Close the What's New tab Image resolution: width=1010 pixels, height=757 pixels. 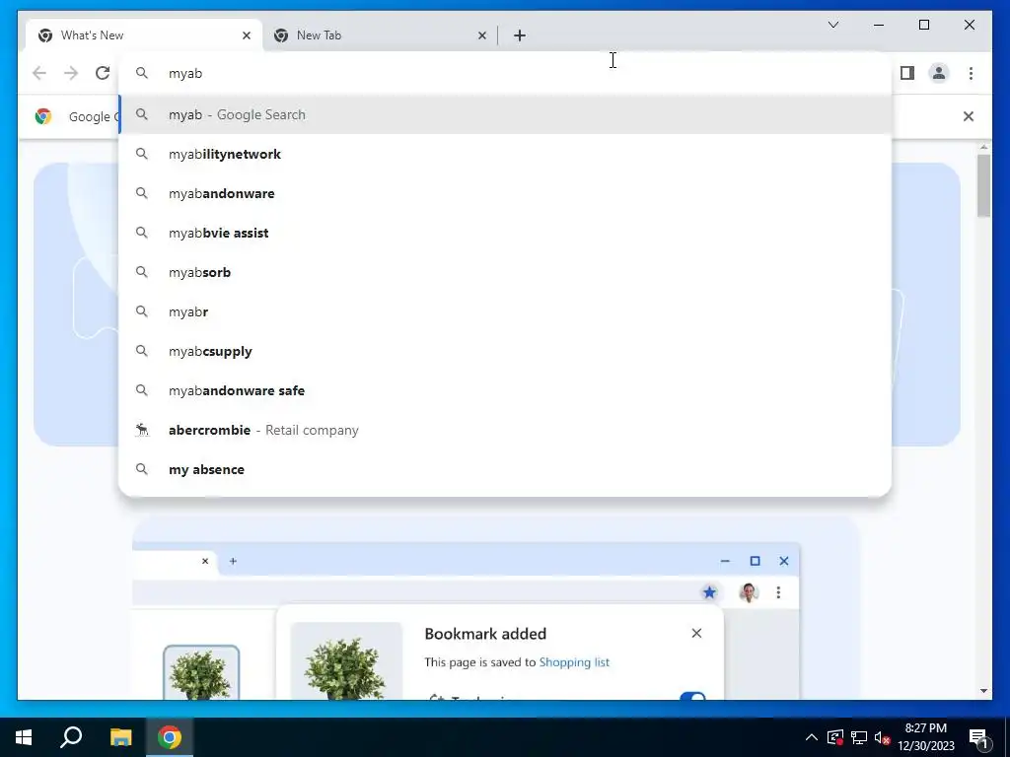[246, 35]
